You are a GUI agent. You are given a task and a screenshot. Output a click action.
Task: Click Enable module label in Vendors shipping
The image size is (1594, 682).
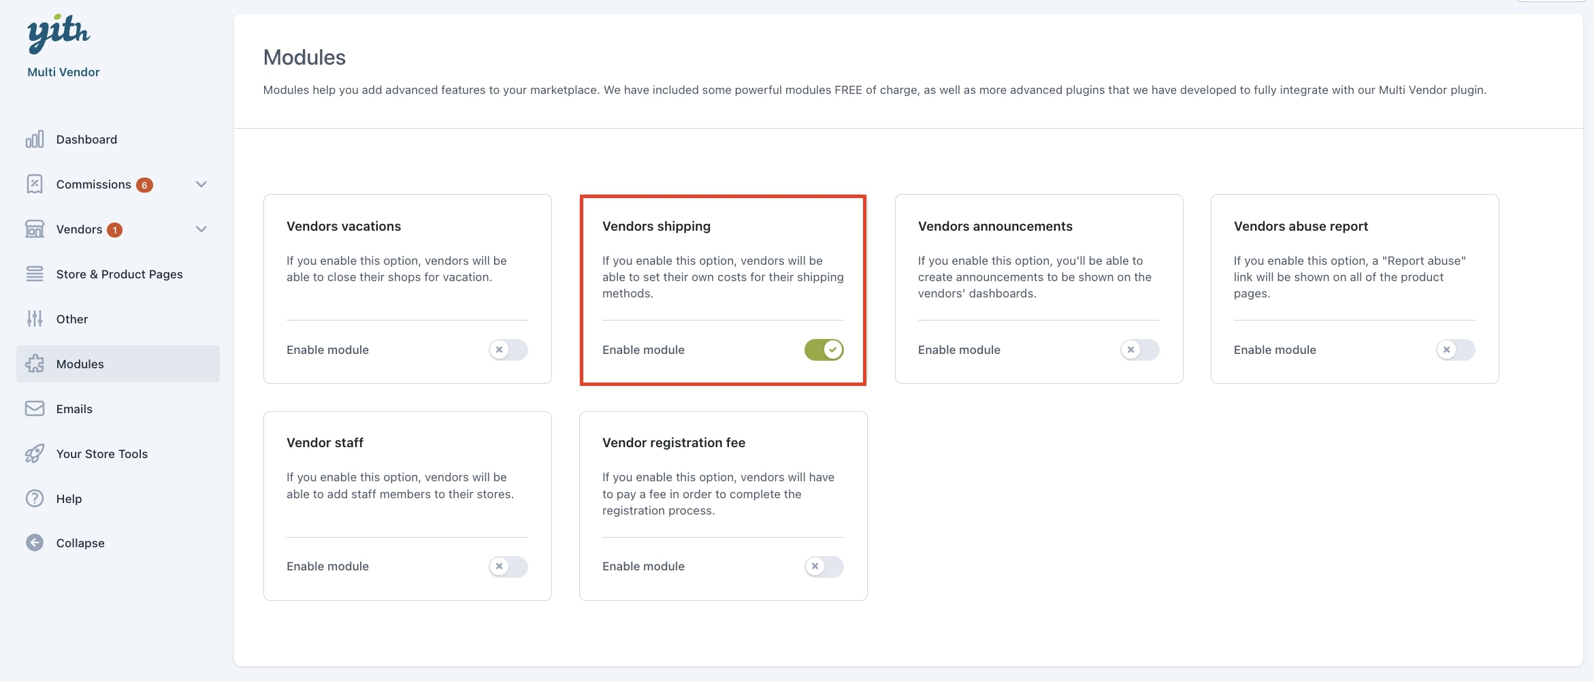click(643, 350)
